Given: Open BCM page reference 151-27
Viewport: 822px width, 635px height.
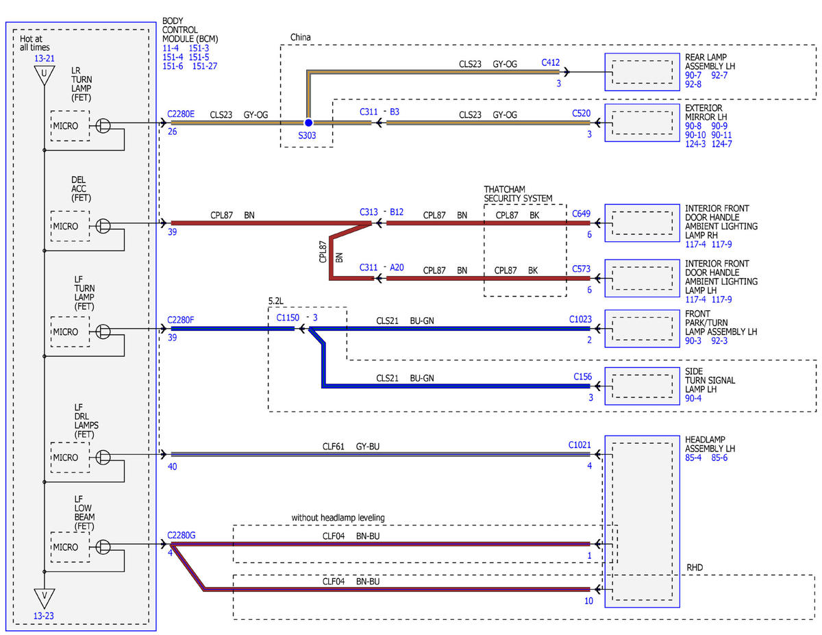Looking at the screenshot, I should (205, 66).
